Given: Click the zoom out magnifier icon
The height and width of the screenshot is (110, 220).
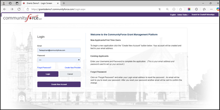Looking at the screenshot, I should click(x=167, y=9).
